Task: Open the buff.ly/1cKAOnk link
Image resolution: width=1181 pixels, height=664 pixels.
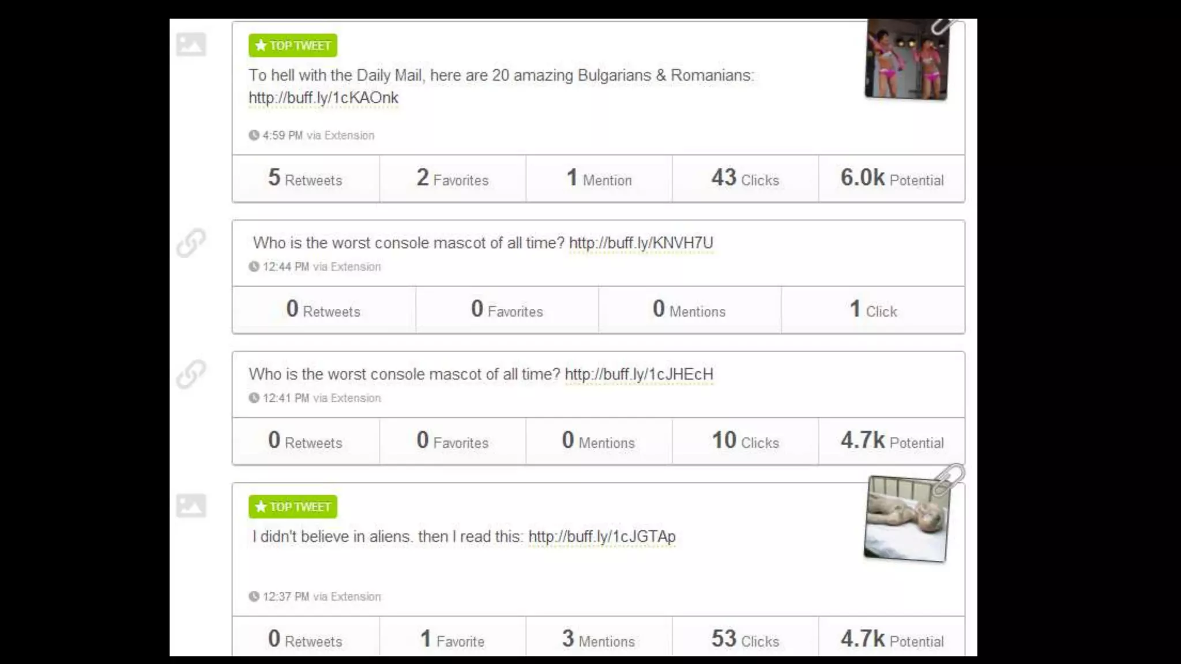Action: (324, 98)
